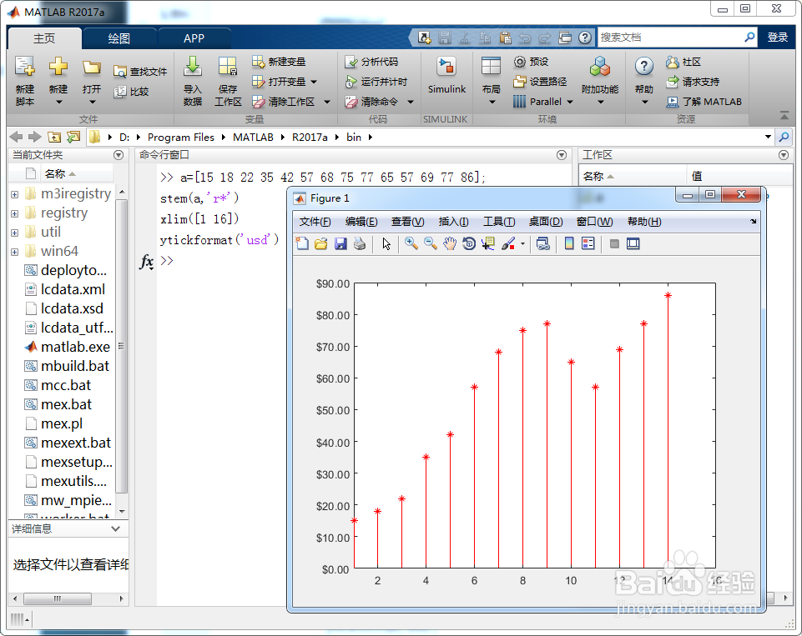The image size is (802, 636).
Task: Switch to the 绘图 tab
Action: click(x=119, y=38)
